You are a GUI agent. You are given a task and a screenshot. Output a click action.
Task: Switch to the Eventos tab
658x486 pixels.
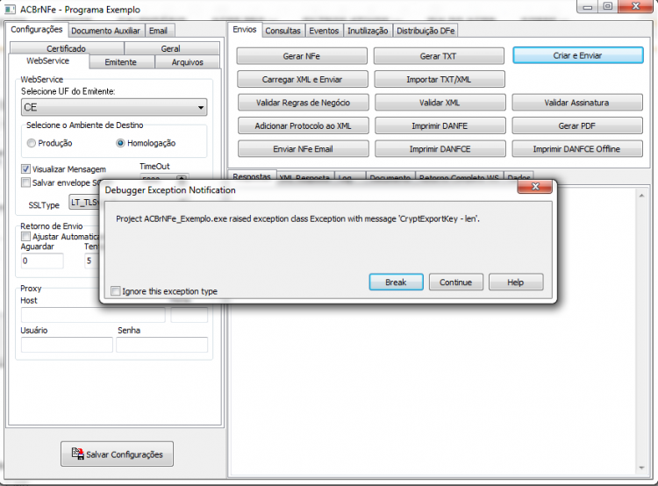point(324,31)
